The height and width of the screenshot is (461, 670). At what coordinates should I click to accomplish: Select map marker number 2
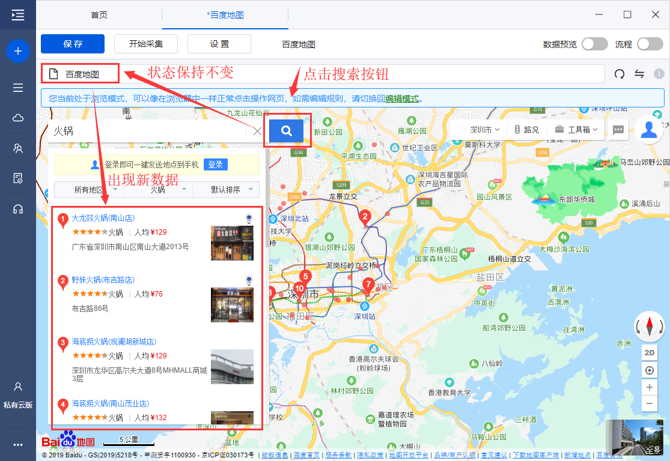pos(365,218)
